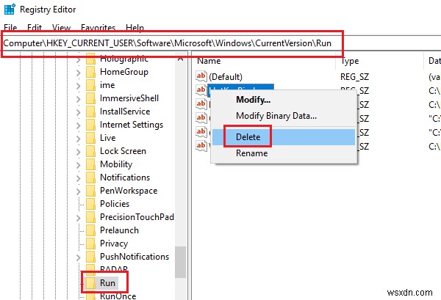Click the tree scrollbar up arrow
The height and width of the screenshot is (300, 441).
(x=180, y=59)
